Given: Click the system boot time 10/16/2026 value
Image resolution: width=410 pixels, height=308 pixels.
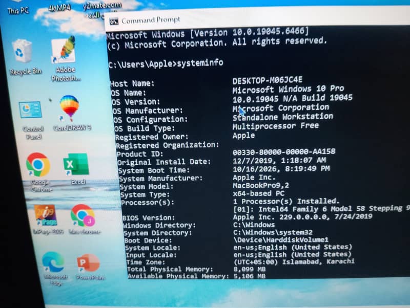Looking at the screenshot, I should click(x=281, y=169).
